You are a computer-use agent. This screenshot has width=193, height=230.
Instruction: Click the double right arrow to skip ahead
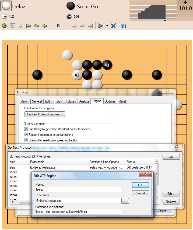82,26
